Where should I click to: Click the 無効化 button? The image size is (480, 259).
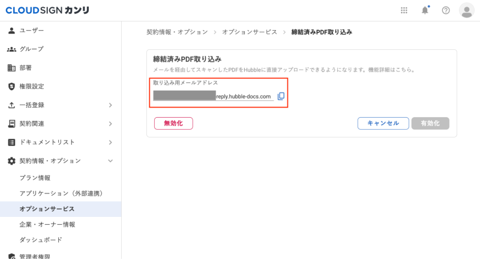pyautogui.click(x=173, y=123)
